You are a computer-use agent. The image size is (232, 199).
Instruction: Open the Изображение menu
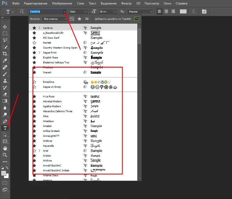click(x=62, y=3)
